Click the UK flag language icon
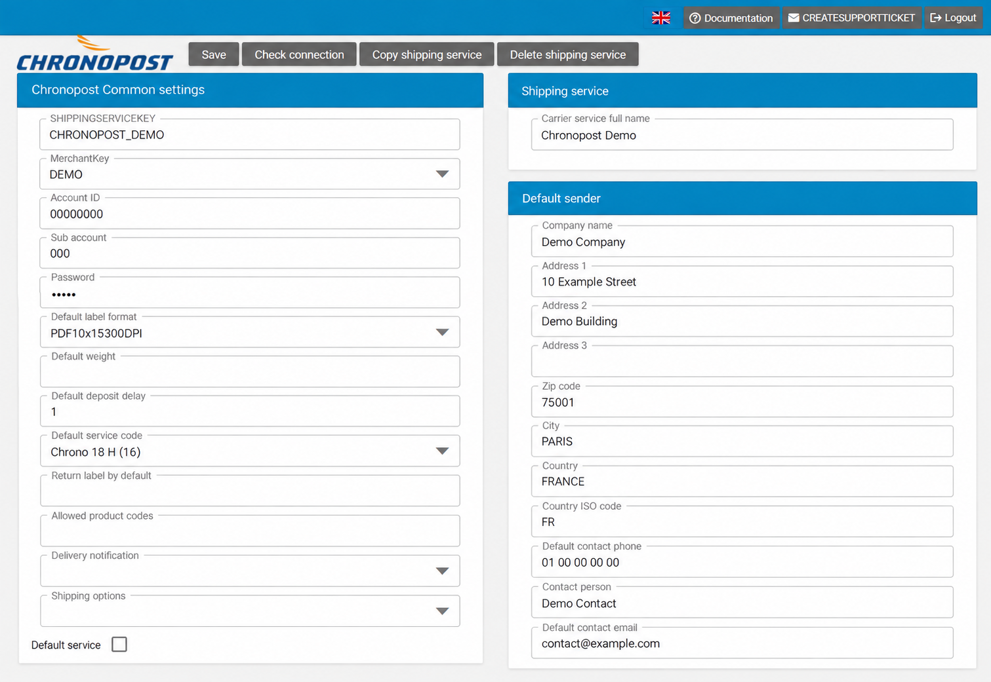Screen dimensions: 991x682 tap(660, 18)
